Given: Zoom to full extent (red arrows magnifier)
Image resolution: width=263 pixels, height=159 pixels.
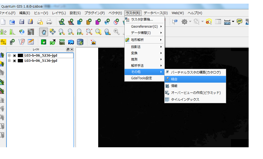Looking at the screenshot, I should 89,32.
